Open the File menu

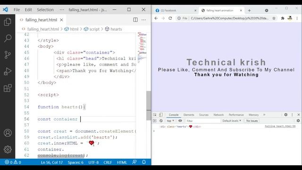[x=17, y=9]
